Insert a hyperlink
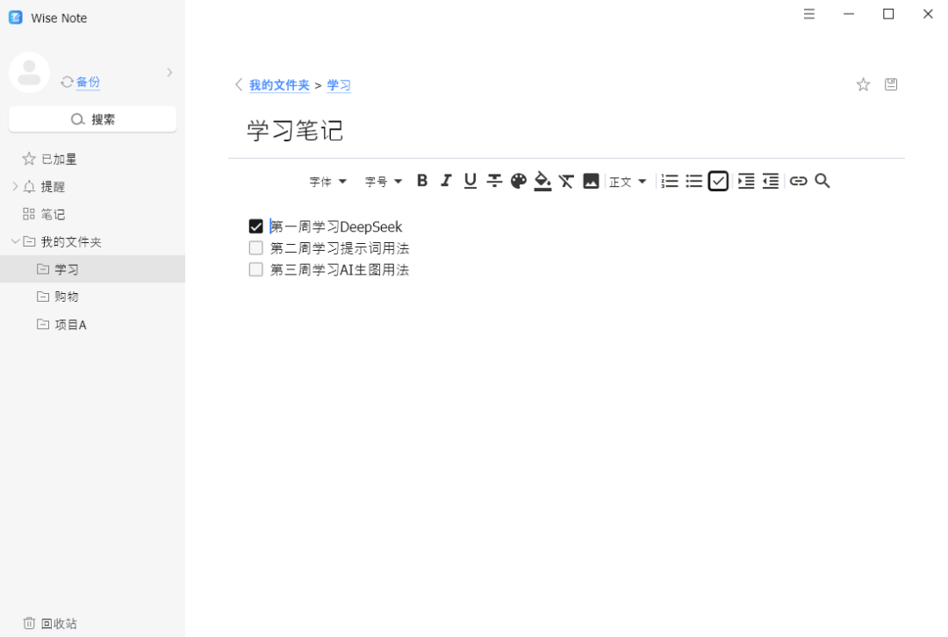Screen dimensions: 948x637 pos(798,181)
